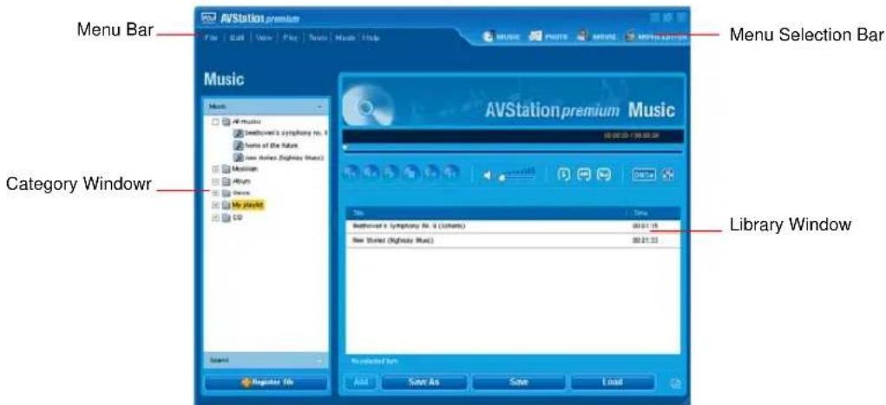The height and width of the screenshot is (405, 886).
Task: Switch to the MOVIE EDITOR tab
Action: [x=655, y=37]
